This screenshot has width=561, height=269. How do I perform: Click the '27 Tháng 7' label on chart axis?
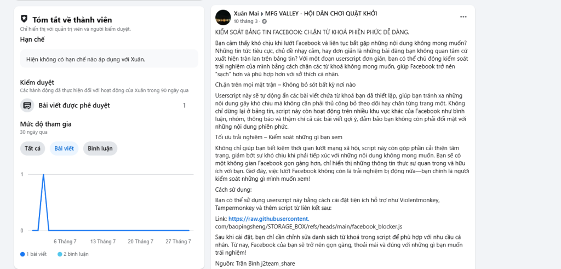coord(177,242)
